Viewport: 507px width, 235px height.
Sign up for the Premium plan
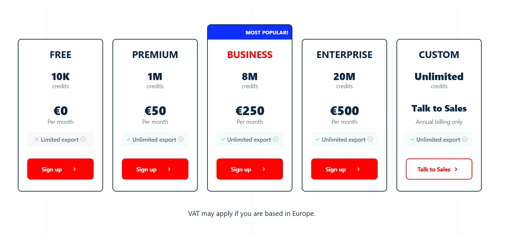[155, 169]
